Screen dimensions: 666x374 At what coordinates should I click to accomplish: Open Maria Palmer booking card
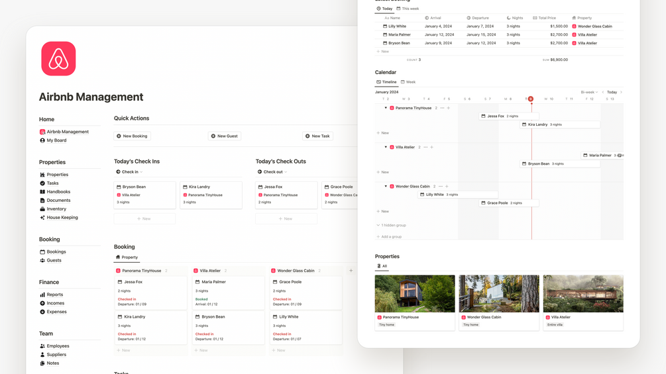coord(228,293)
